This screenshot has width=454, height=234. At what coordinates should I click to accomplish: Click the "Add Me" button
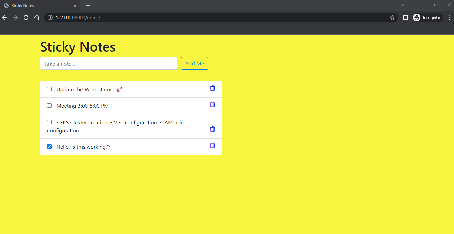click(x=195, y=63)
